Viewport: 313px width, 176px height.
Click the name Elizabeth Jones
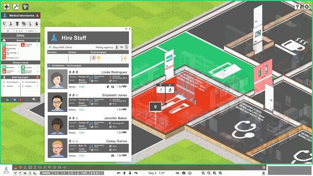[114, 95]
